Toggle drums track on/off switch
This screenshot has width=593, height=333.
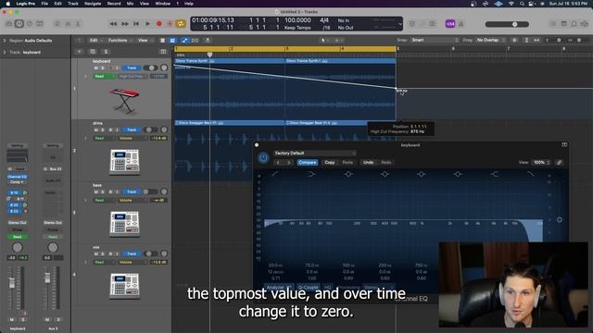151,129
